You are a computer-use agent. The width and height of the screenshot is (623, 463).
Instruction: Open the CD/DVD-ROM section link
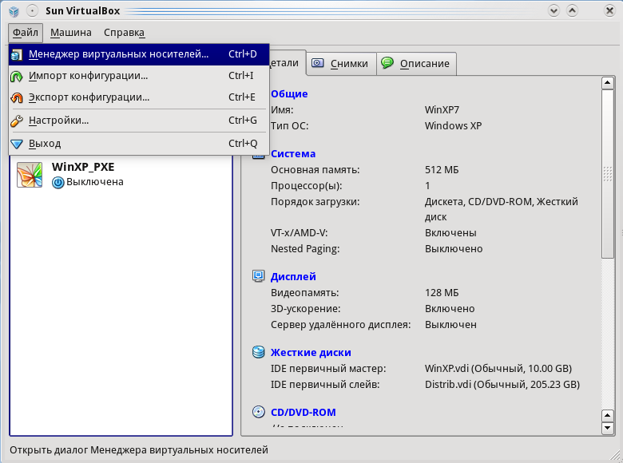(304, 413)
